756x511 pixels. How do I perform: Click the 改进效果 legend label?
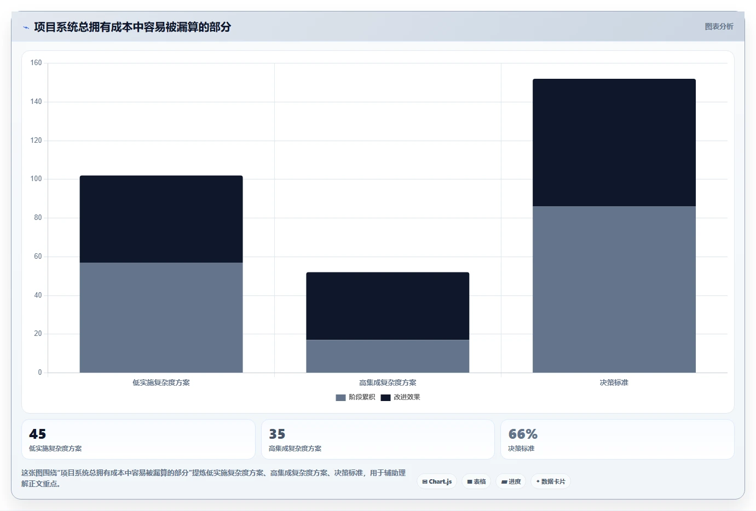point(407,397)
